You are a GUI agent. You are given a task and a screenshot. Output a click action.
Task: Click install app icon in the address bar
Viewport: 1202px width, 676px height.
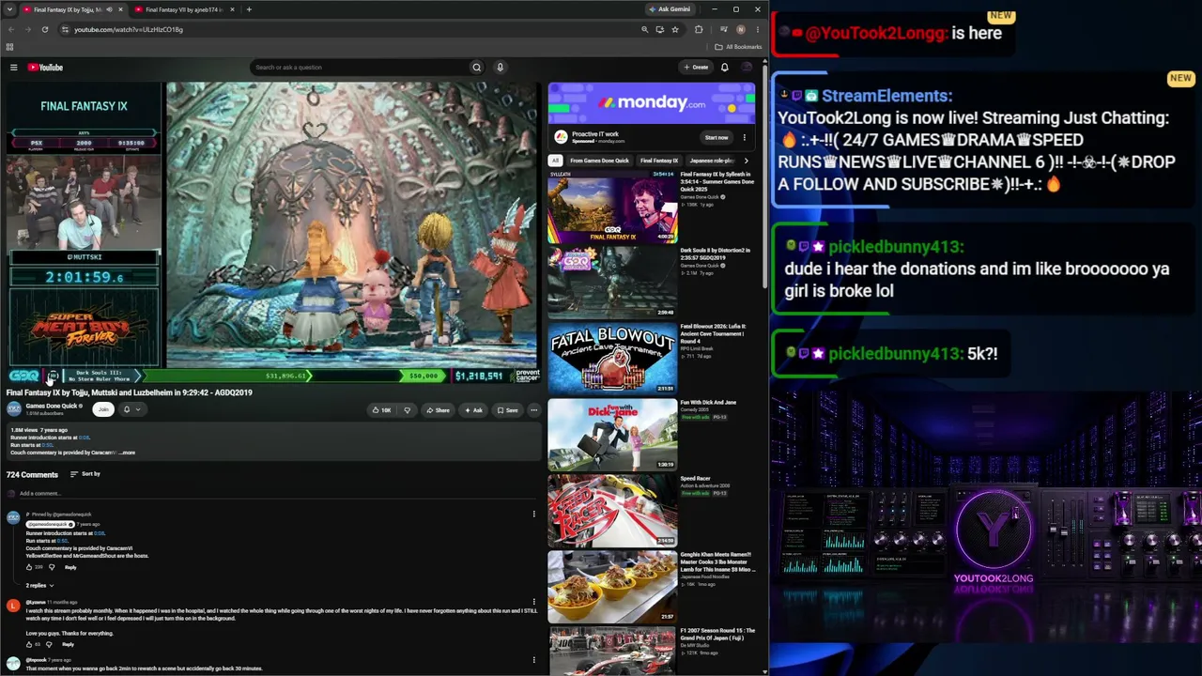659,29
